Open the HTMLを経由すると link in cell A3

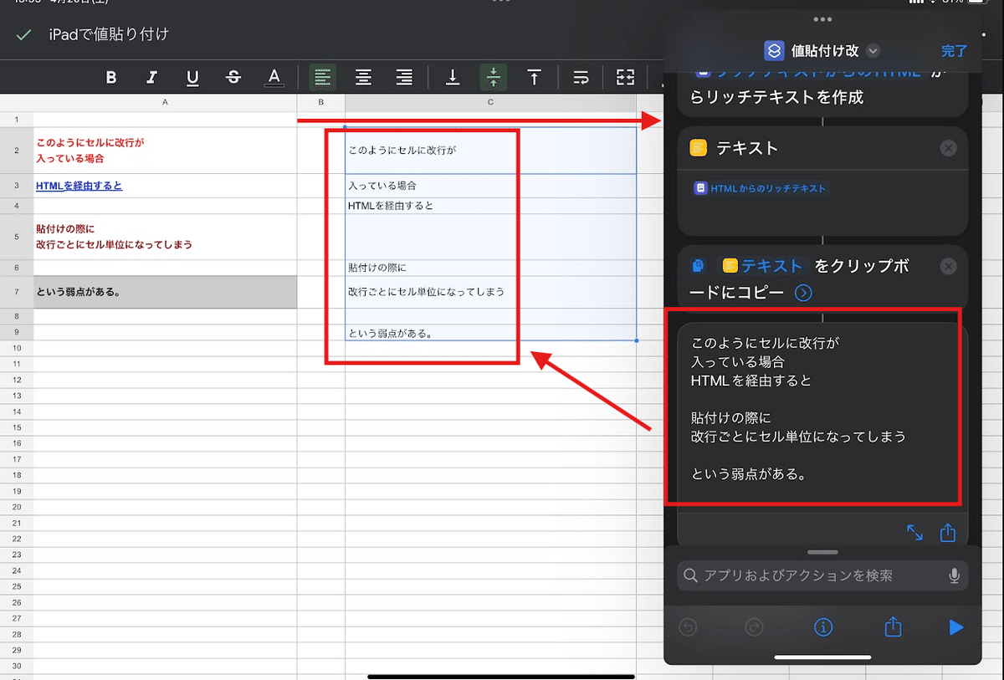click(79, 186)
